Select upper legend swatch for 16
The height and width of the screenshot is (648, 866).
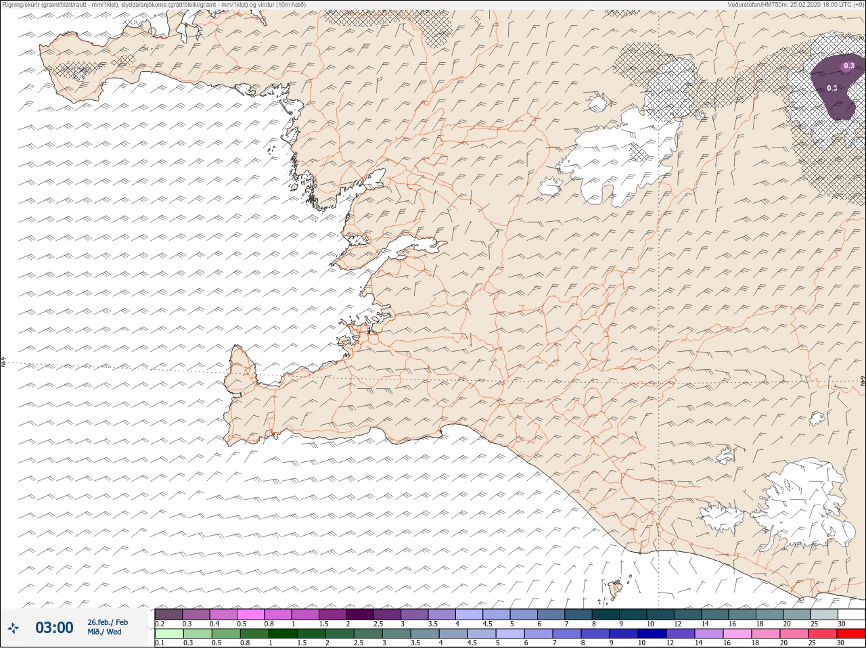[x=742, y=614]
